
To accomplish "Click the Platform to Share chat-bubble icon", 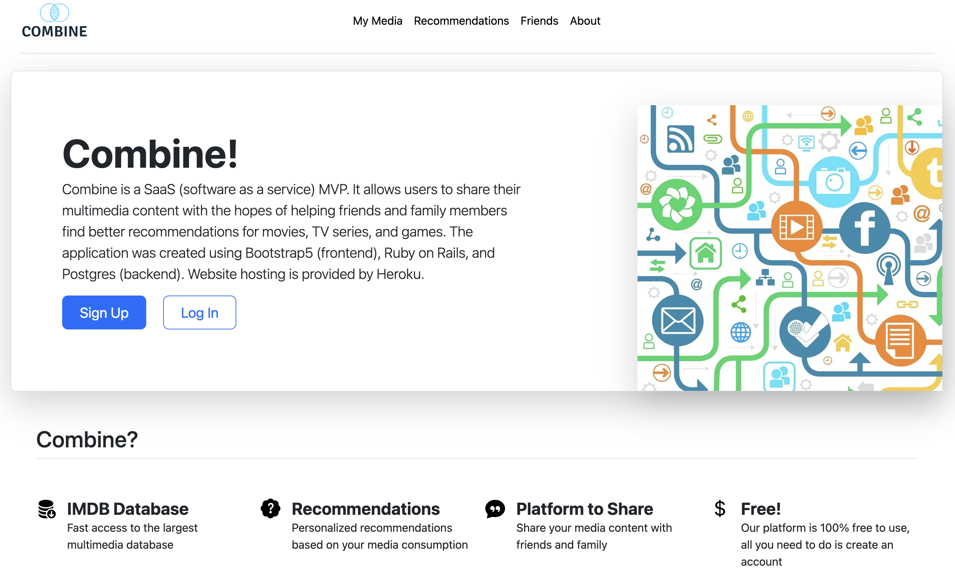I will pyautogui.click(x=495, y=509).
